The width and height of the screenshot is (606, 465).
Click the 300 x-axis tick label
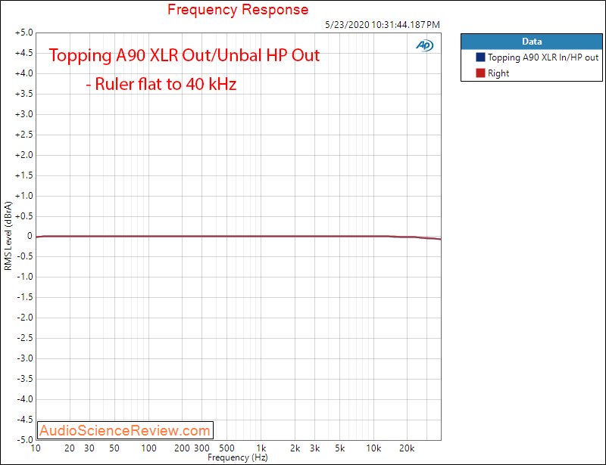pyautogui.click(x=201, y=448)
